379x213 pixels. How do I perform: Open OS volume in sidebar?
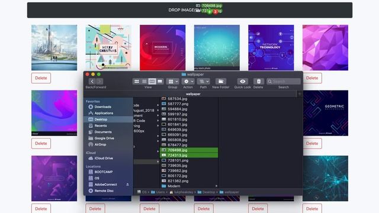[108, 178]
